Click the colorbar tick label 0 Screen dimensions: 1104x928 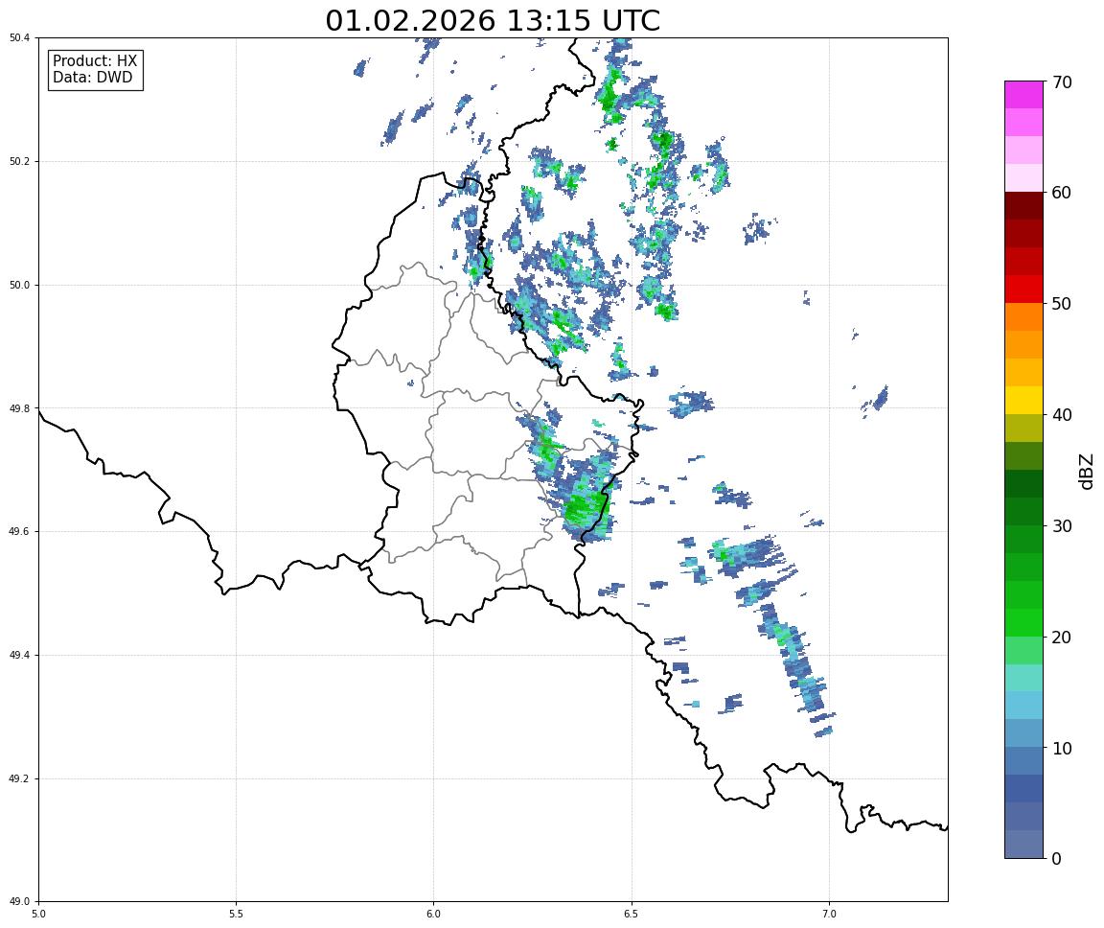[x=1056, y=858]
